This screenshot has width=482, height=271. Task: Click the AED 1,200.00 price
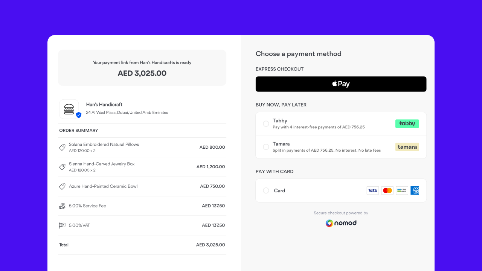[210, 167]
